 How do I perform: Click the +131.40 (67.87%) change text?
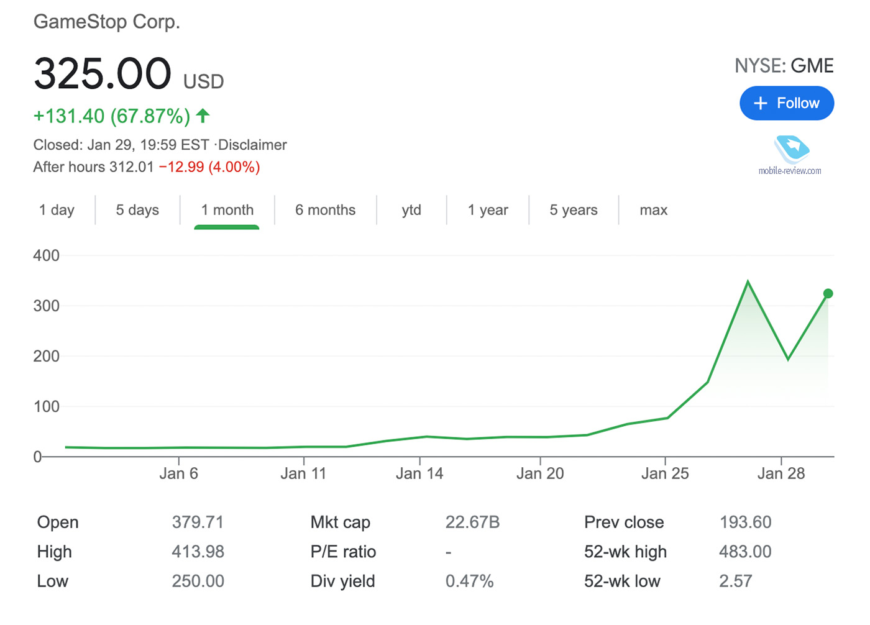click(x=112, y=116)
